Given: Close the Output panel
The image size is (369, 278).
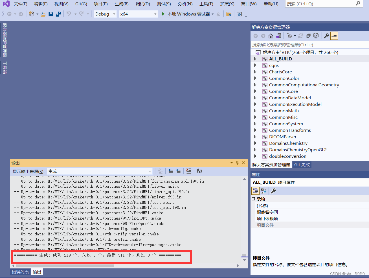Looking at the screenshot, I should tap(243, 163).
